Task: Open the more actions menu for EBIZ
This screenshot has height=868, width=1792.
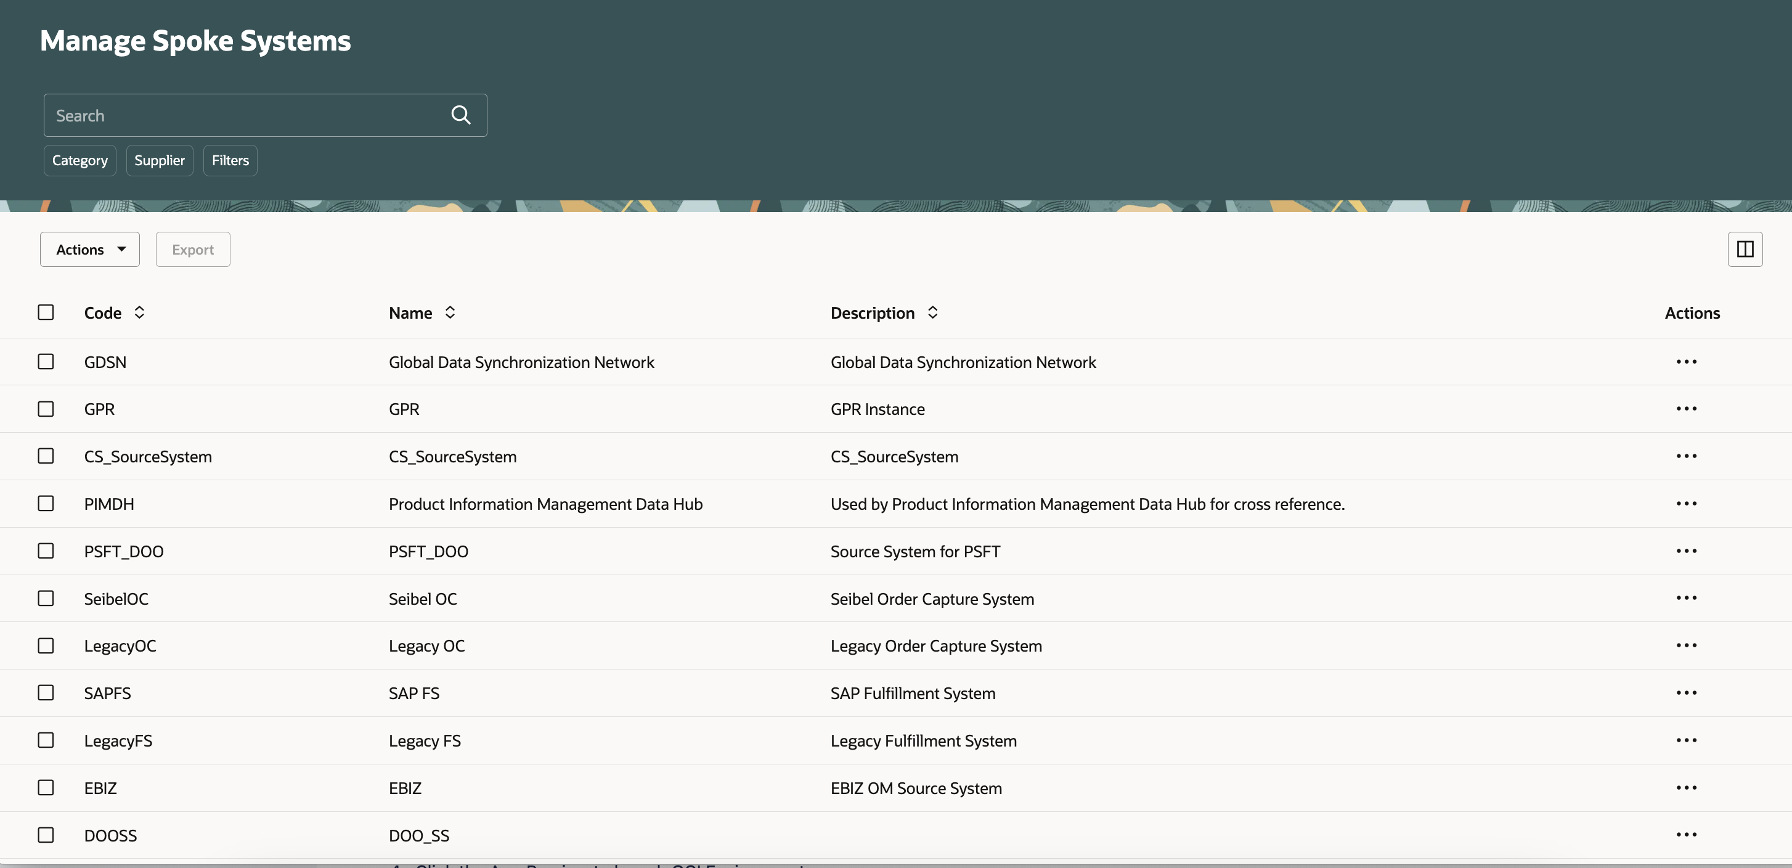Action: 1685,788
